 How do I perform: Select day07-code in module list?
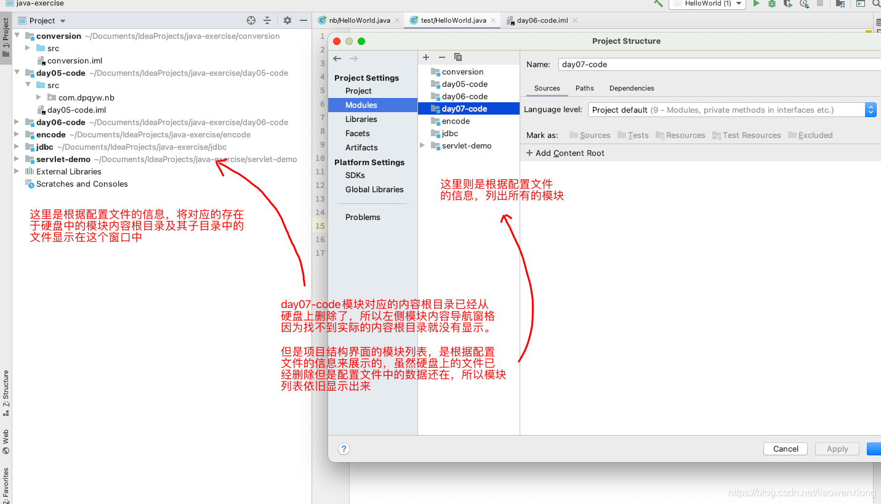tap(469, 108)
